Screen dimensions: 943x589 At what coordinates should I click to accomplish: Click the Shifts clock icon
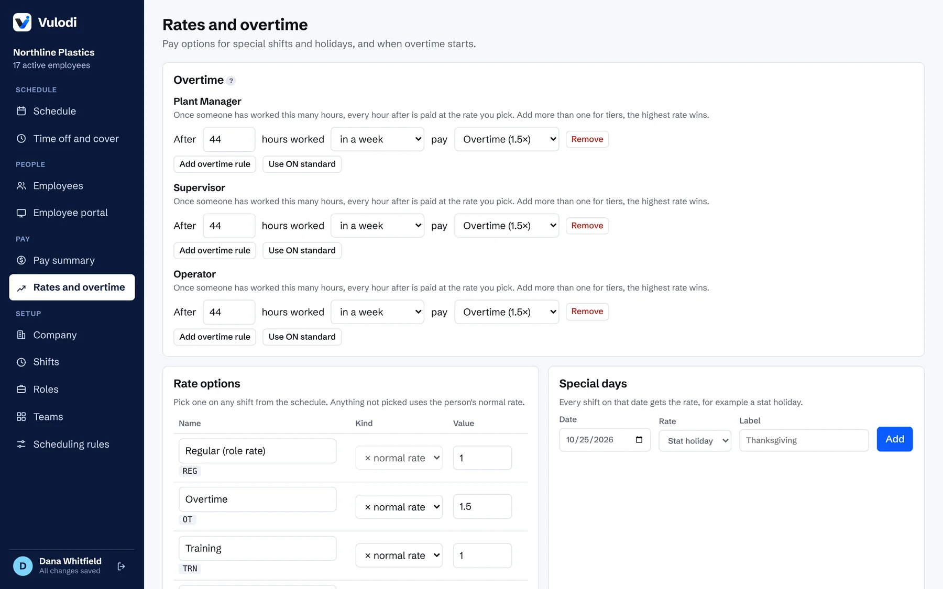pos(21,362)
